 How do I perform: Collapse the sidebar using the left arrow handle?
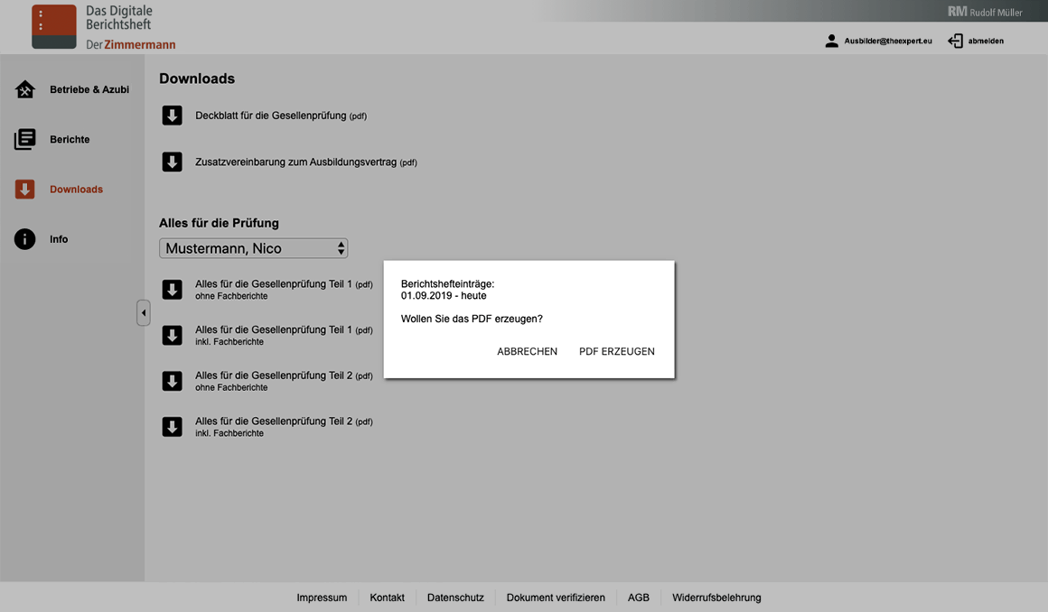click(144, 312)
